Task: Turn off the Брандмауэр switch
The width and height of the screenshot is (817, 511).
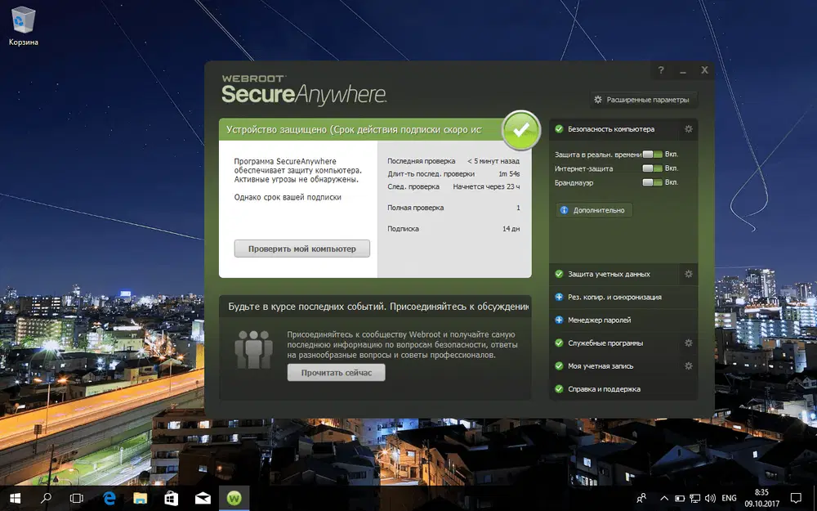Action: point(652,182)
